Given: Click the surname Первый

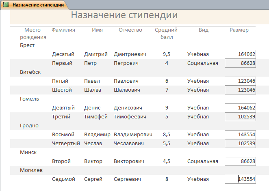Looking at the screenshot, I should click(62, 63).
